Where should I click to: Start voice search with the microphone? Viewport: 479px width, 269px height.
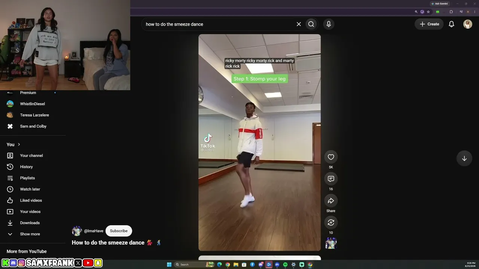pos(329,24)
